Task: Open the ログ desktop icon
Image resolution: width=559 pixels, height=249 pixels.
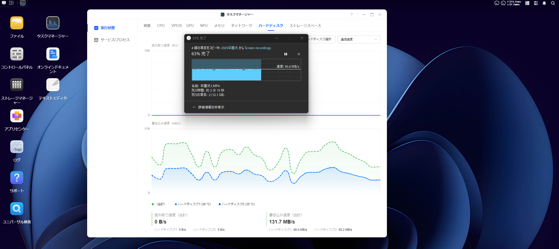Action: click(x=17, y=147)
